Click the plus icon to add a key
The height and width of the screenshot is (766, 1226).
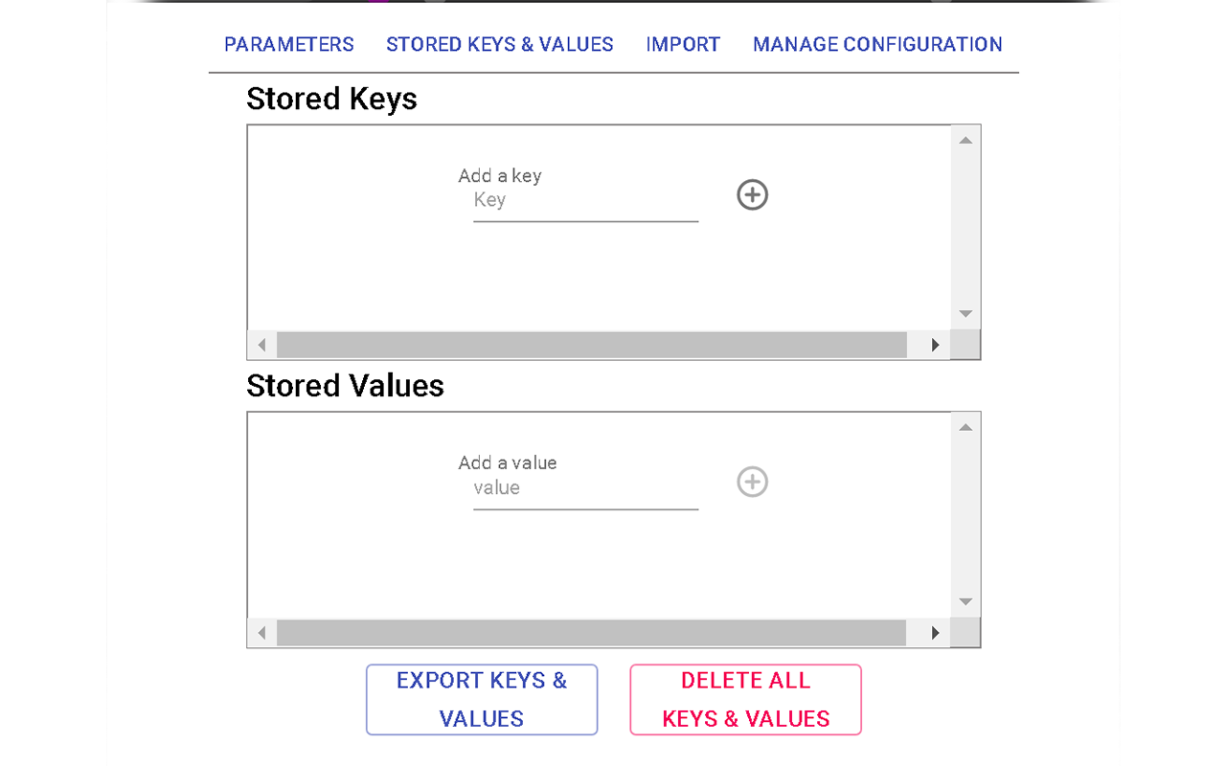click(752, 195)
